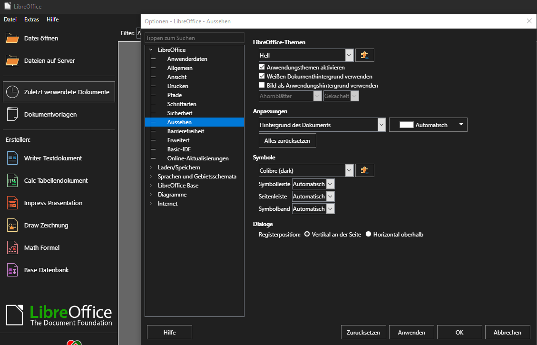Select Anwenderdaten in the options tree

pyautogui.click(x=187, y=59)
